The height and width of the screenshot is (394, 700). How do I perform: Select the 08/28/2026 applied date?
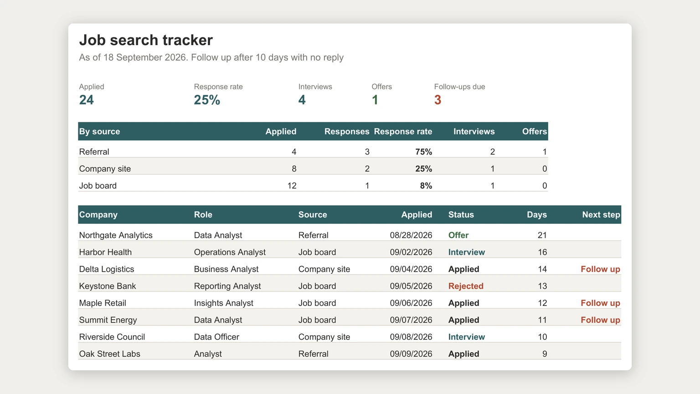coord(411,235)
